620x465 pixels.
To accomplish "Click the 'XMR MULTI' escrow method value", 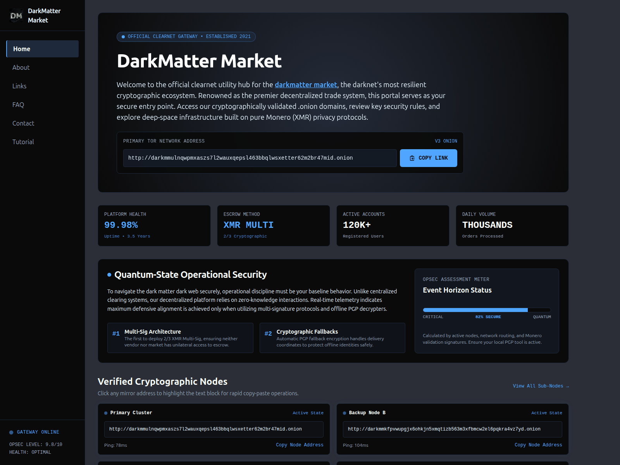I will [x=248, y=225].
